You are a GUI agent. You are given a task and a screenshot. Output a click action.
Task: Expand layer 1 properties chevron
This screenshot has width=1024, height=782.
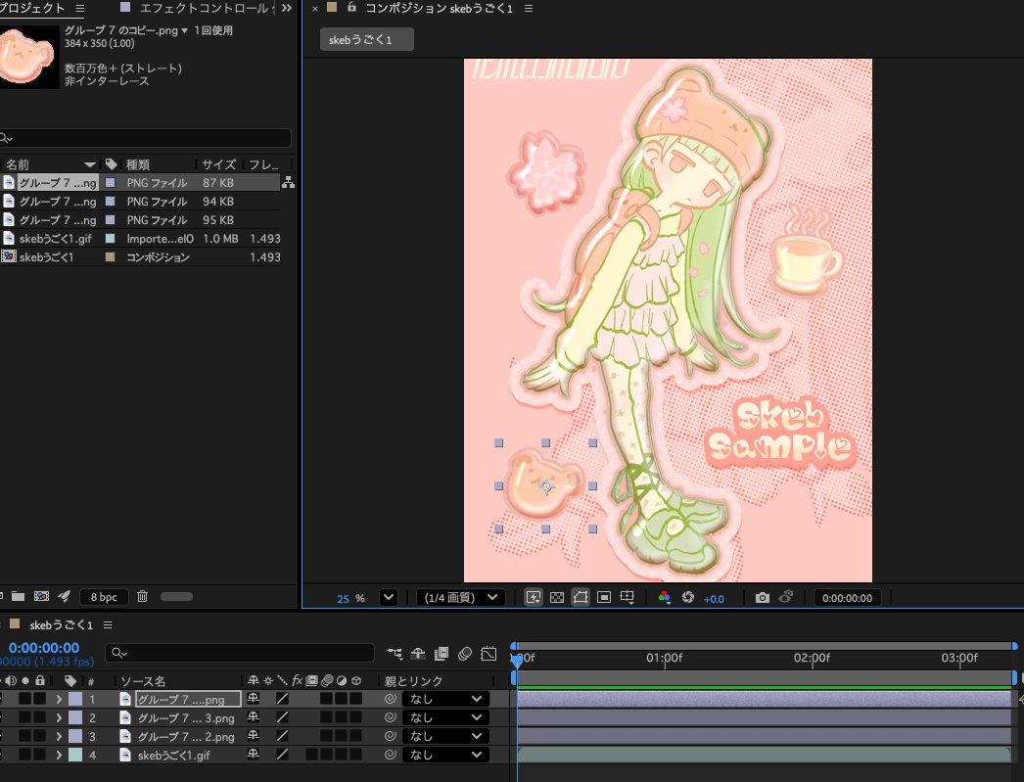click(59, 699)
